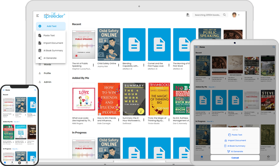This screenshot has width=279, height=166.
Task: Tap Paste Text in the tablet action sheet
Action: coord(235,135)
